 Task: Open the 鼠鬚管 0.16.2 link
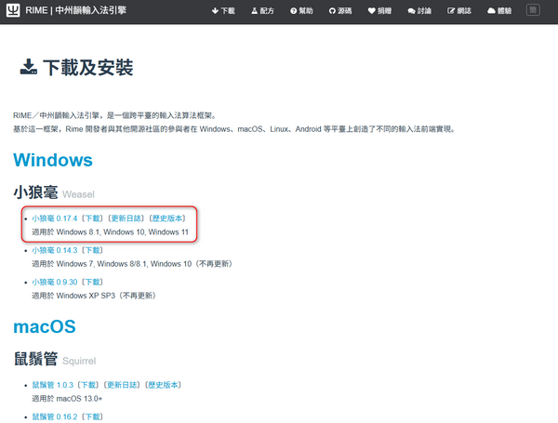point(55,416)
